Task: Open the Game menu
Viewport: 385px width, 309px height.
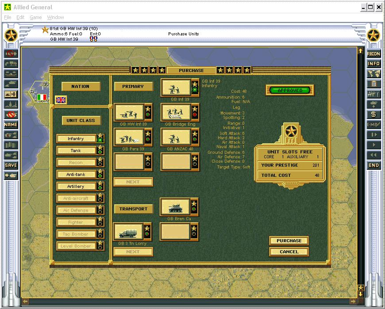Action: click(x=36, y=17)
